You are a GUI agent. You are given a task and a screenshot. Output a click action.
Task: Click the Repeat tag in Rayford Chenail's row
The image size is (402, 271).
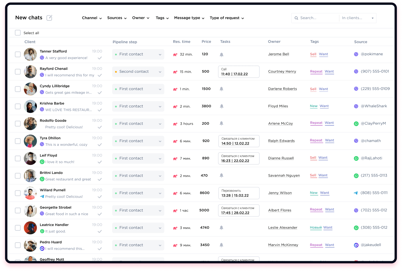[316, 72]
